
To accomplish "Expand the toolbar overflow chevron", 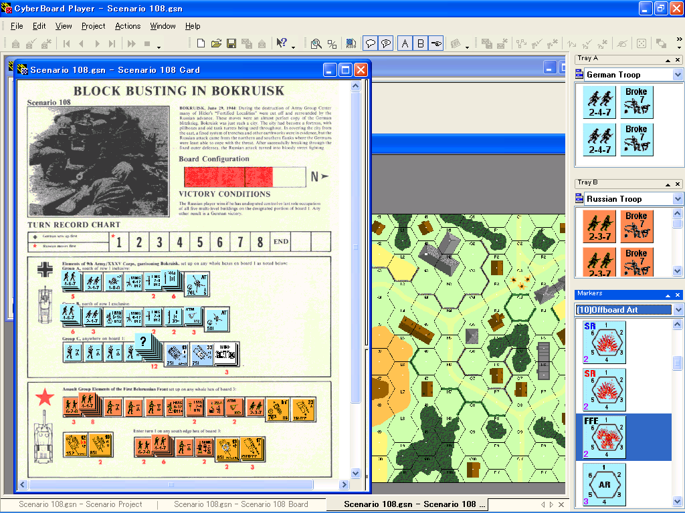I will point(680,39).
